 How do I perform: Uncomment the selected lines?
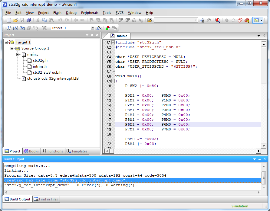coord(141,20)
